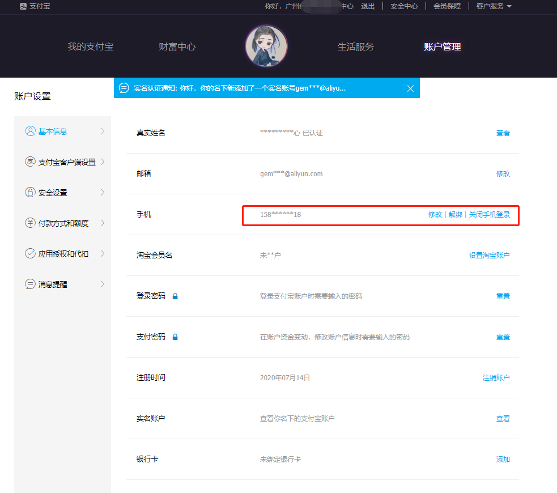Go to 财富中心 tab

(177, 46)
